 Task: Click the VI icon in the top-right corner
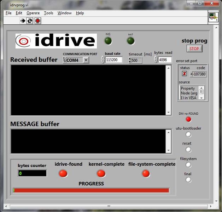213,17
